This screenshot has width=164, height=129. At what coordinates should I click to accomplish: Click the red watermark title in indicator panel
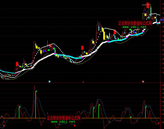pyautogui.click(x=64, y=118)
